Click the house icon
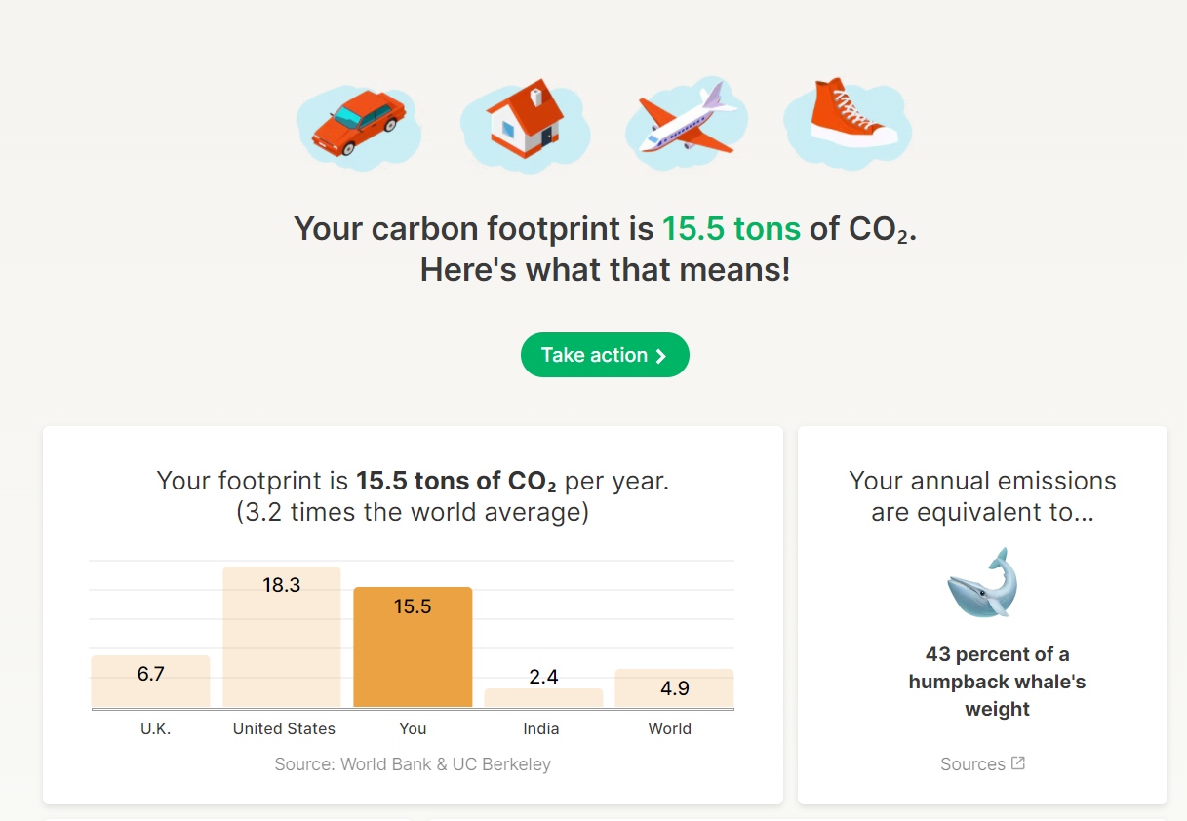Screen dimensions: 1187x821 click(x=526, y=121)
